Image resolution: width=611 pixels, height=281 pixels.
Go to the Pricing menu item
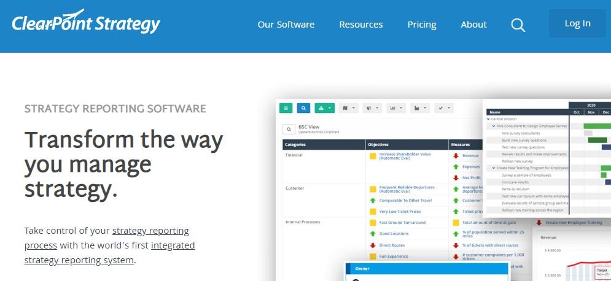coord(422,25)
